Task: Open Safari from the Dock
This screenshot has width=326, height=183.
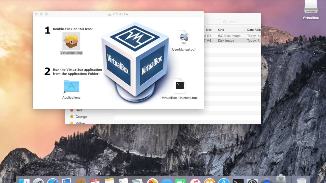Action: point(53,181)
